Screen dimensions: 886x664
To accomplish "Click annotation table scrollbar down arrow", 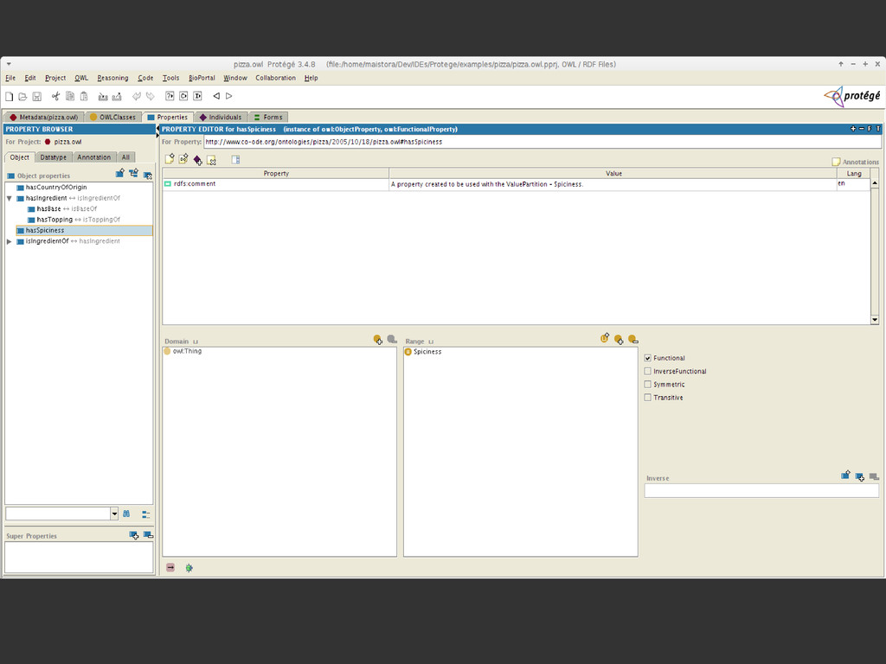I will (875, 320).
